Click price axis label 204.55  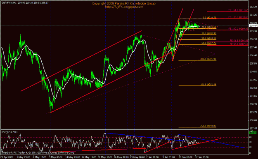pyautogui.click(x=253, y=72)
